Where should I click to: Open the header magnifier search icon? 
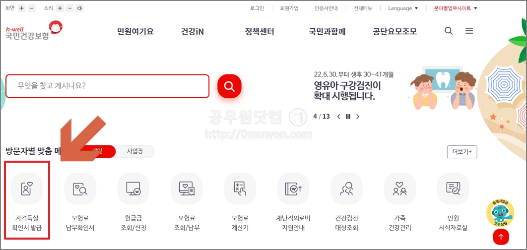click(449, 31)
